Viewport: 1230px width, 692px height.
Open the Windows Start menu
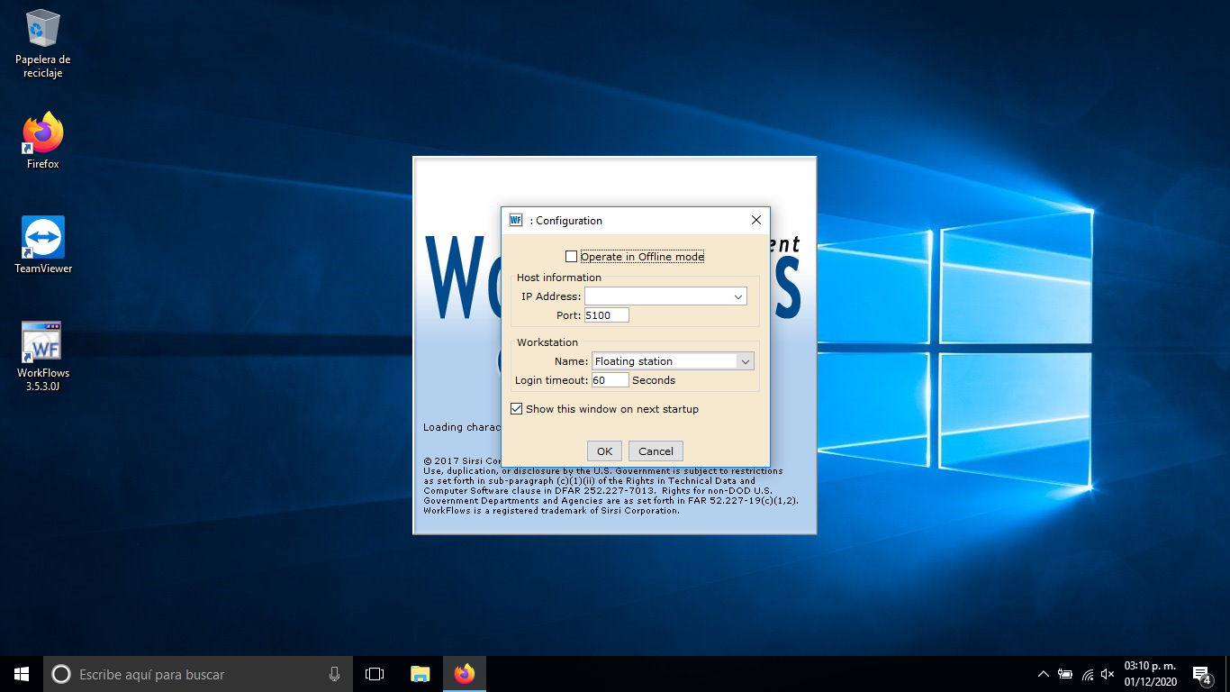coord(22,674)
